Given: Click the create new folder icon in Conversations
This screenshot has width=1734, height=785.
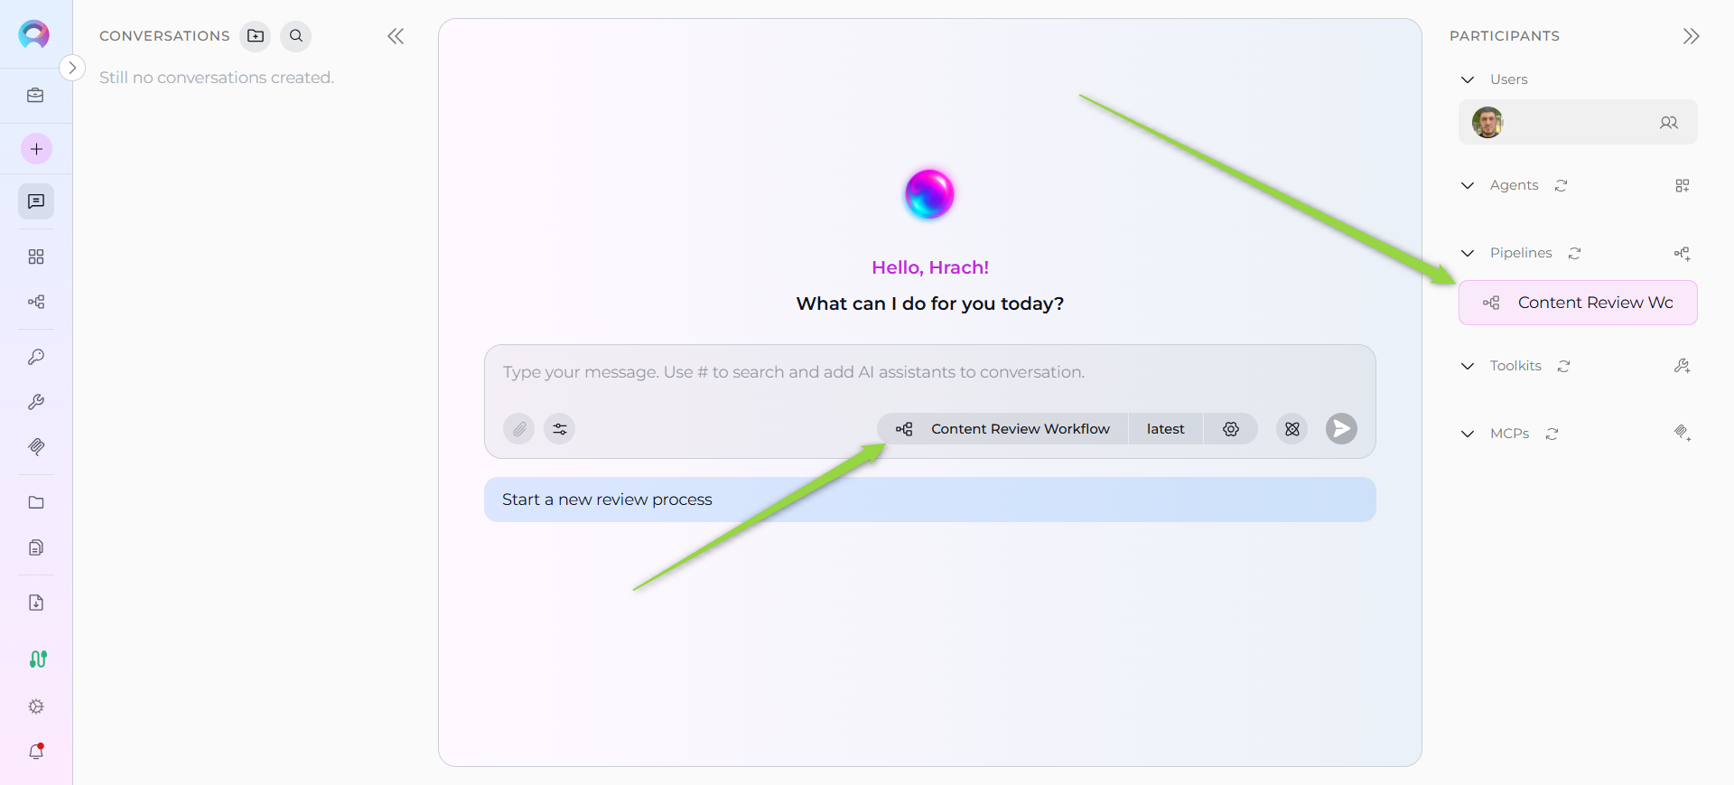Looking at the screenshot, I should [256, 36].
